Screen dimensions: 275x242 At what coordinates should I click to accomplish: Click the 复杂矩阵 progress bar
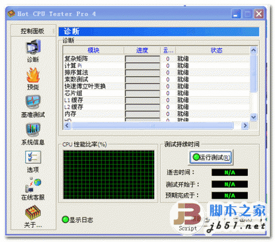point(143,59)
